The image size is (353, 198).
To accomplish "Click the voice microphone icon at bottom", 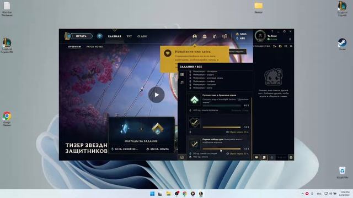I will [272, 157].
